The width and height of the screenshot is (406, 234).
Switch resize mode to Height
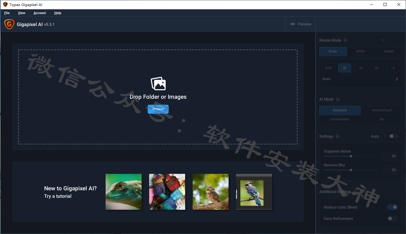coord(388,51)
